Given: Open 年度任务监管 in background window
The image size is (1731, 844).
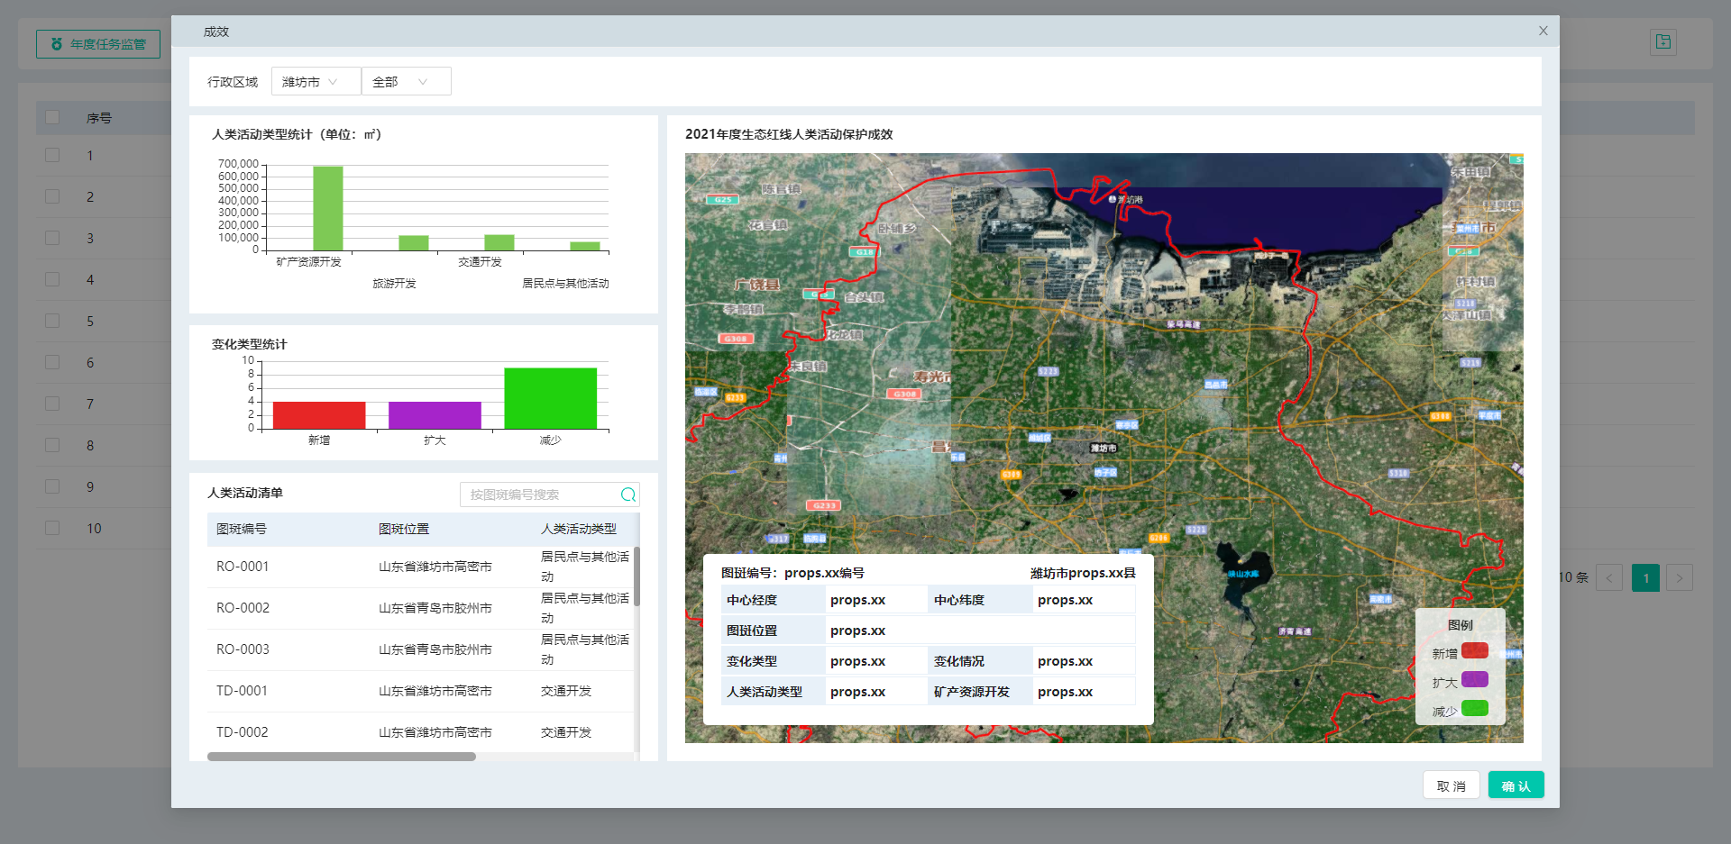Looking at the screenshot, I should (x=98, y=44).
